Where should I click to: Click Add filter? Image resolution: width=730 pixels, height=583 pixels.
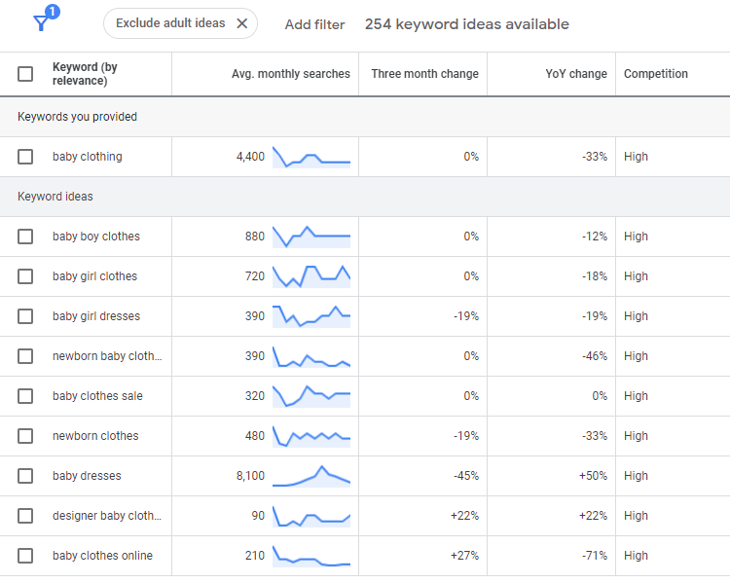point(314,24)
